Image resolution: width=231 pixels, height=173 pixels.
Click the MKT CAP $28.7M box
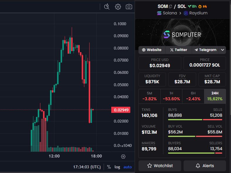pyautogui.click(x=212, y=79)
